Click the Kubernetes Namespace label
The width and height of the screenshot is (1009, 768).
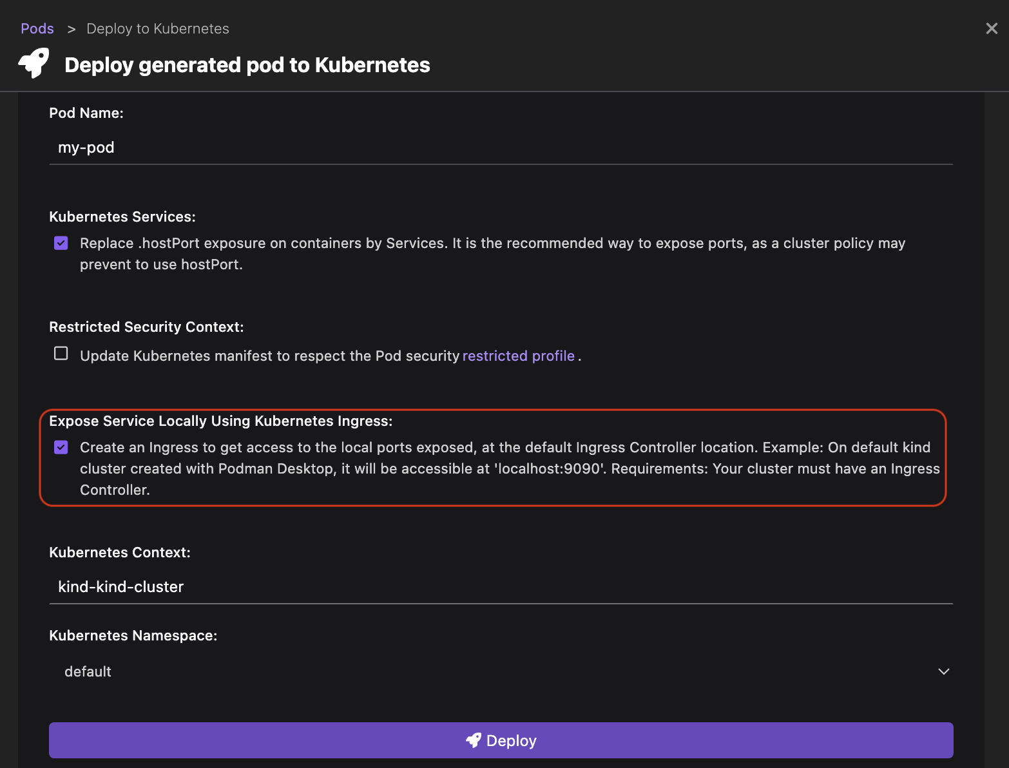tap(133, 635)
